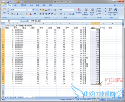Viewport: 125px width, 102px height.
Task: Switch to the View tab
Action: tap(50, 5)
